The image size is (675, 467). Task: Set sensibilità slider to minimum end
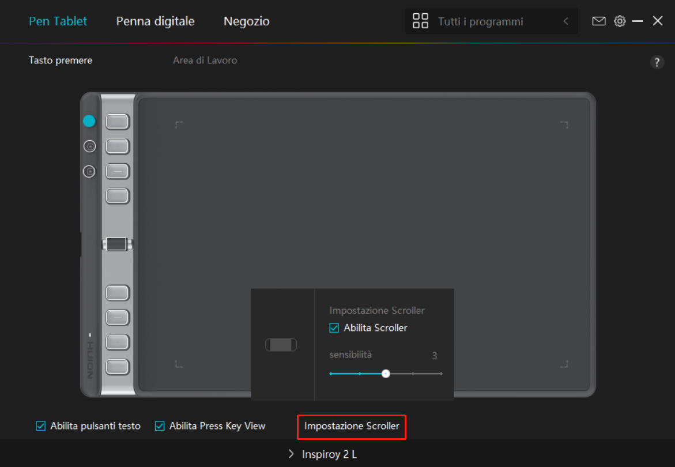coord(331,374)
